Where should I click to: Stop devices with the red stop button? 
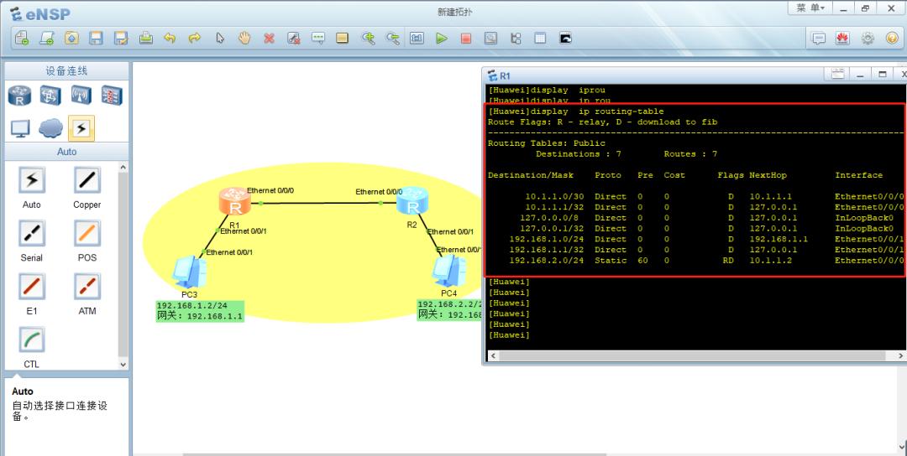pyautogui.click(x=466, y=39)
